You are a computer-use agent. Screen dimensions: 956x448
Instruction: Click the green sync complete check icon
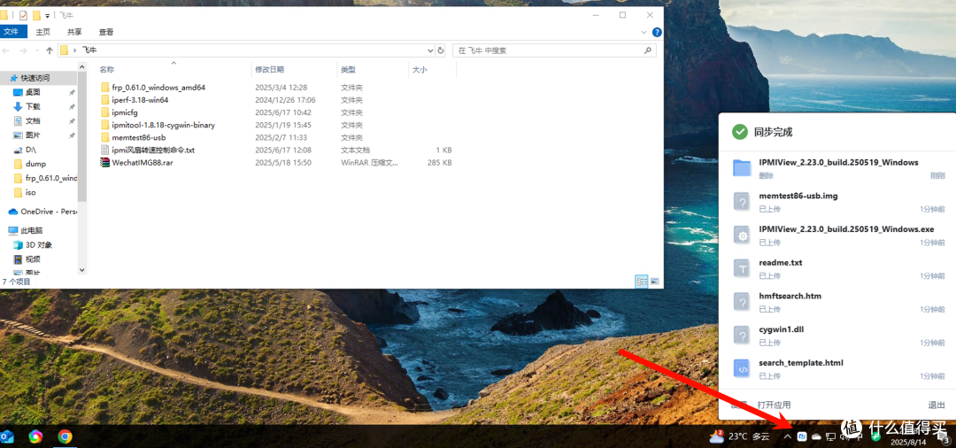739,132
